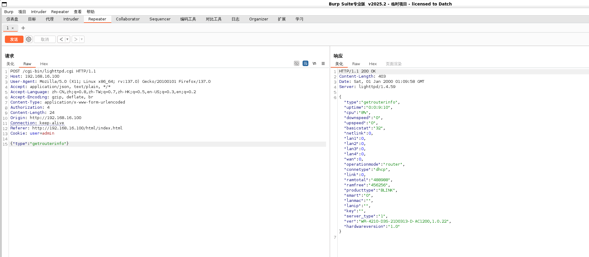
Task: Go forward to next request in history
Action: (76, 39)
